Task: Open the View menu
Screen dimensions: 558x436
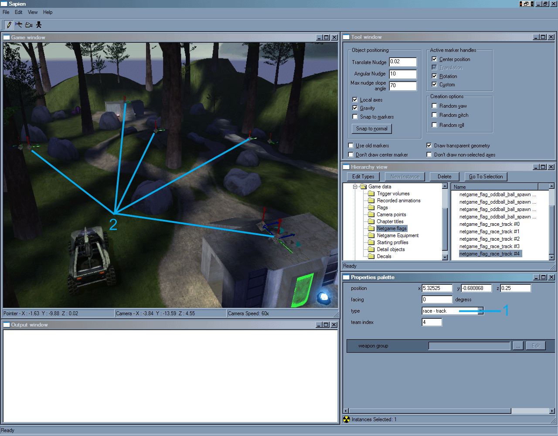Action: [33, 12]
